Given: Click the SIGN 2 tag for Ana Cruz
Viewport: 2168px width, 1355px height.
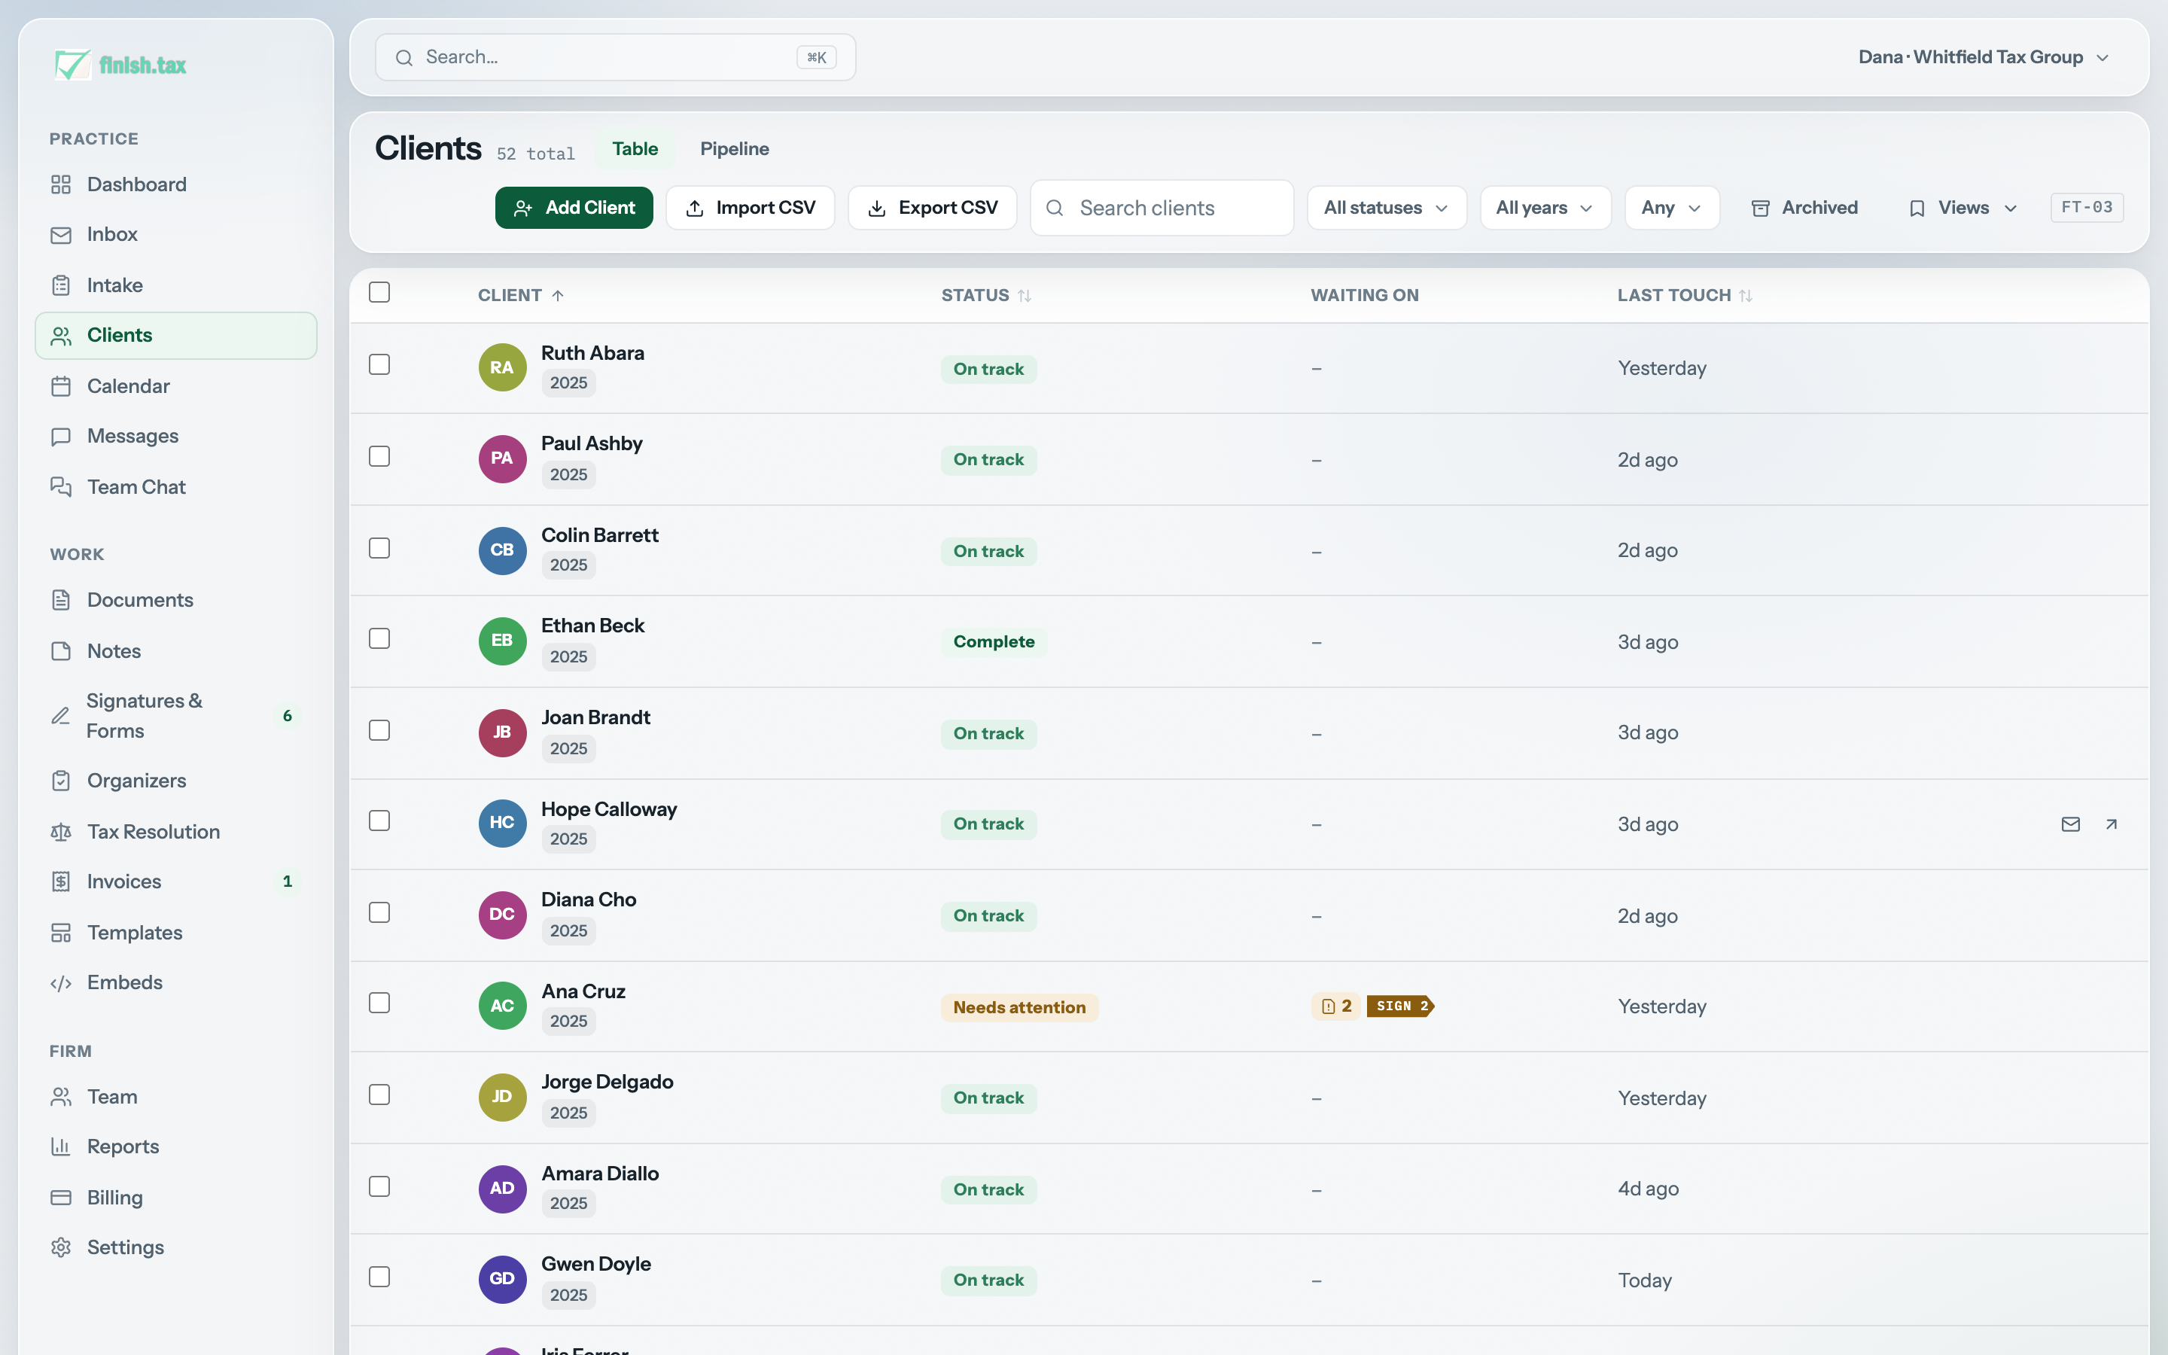Looking at the screenshot, I should [1400, 1006].
